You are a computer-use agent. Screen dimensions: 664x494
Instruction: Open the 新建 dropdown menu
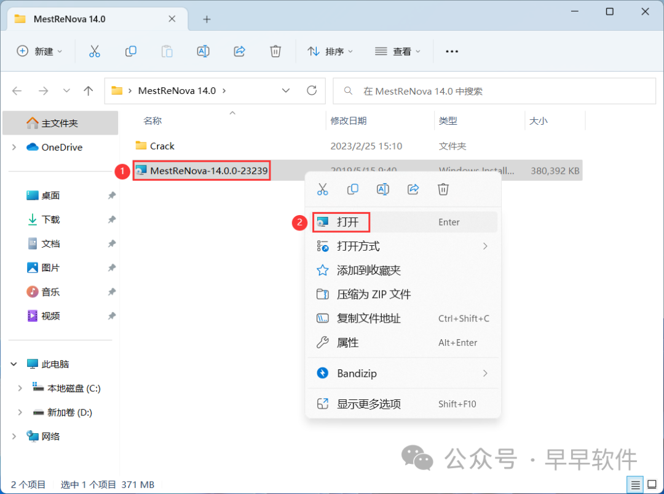(39, 52)
